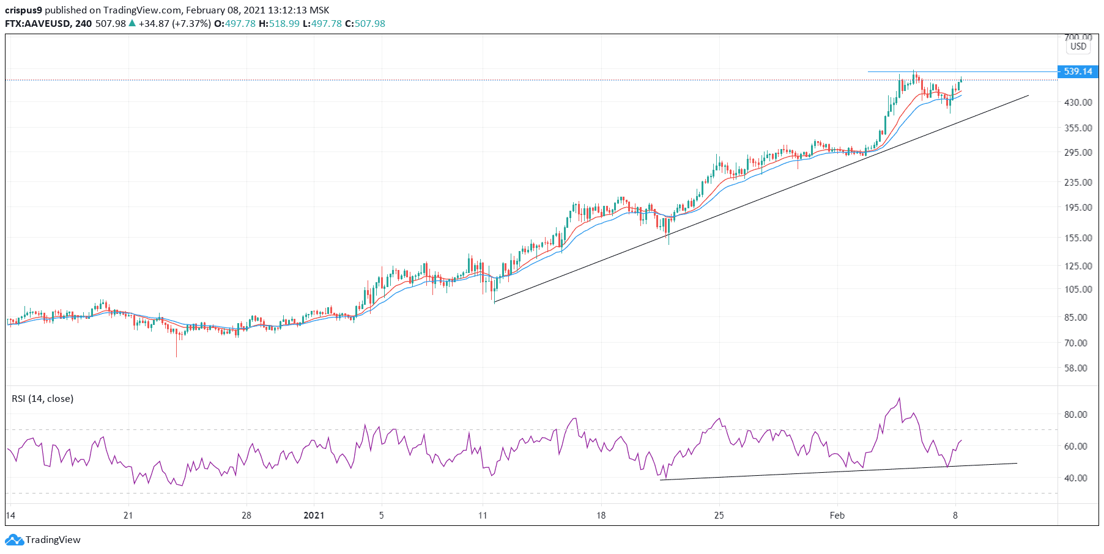Click the RSI (14, close) indicator label

pos(43,399)
